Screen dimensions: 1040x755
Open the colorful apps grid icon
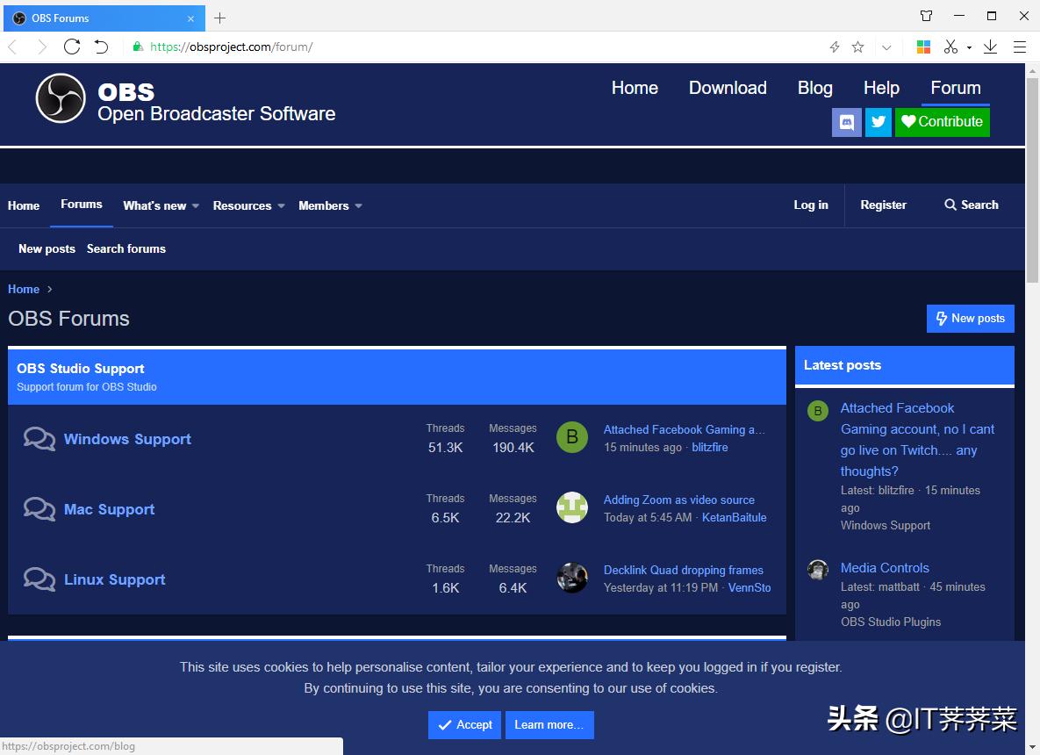(x=923, y=47)
